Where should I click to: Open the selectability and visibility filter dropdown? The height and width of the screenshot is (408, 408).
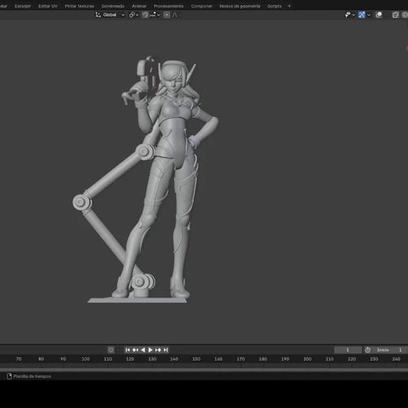click(x=349, y=15)
